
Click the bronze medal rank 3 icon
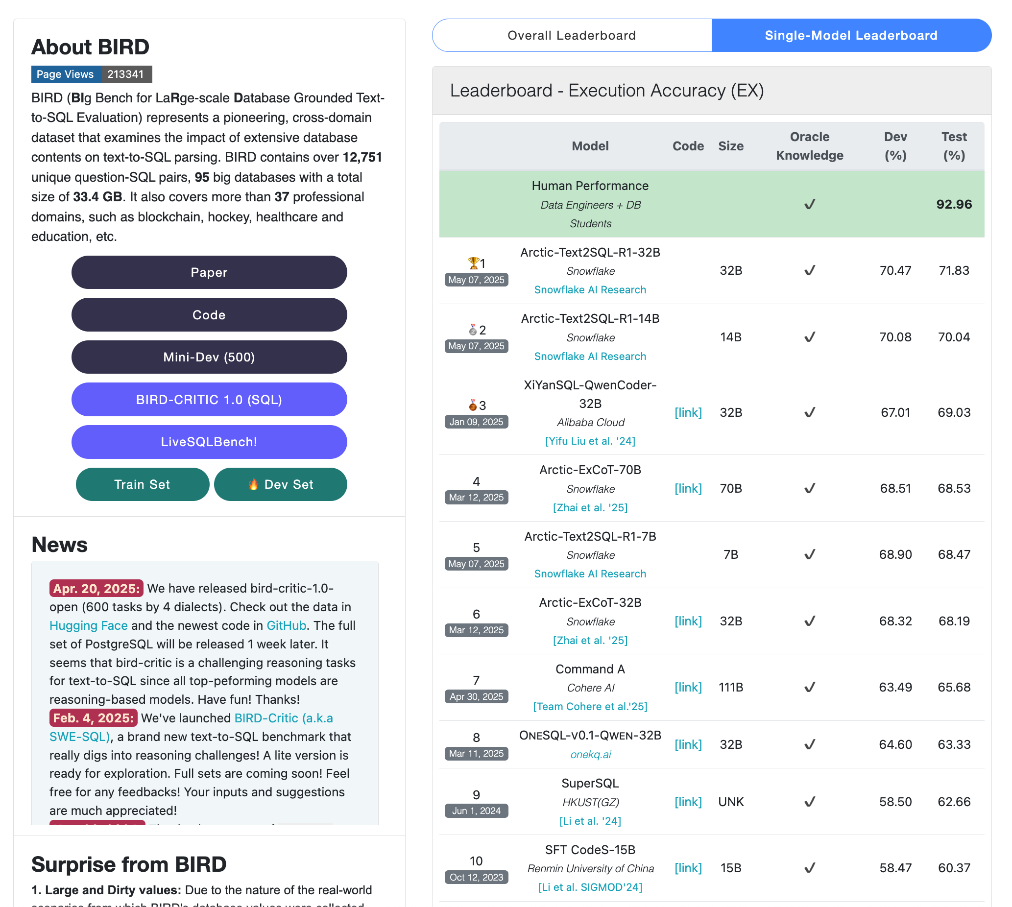click(x=473, y=405)
